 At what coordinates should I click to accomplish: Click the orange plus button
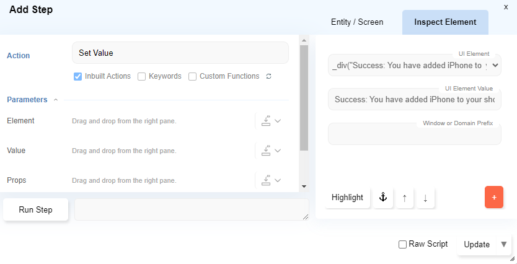tap(494, 197)
